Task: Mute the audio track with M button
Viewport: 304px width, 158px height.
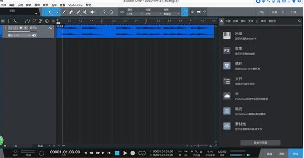Action: (10, 28)
